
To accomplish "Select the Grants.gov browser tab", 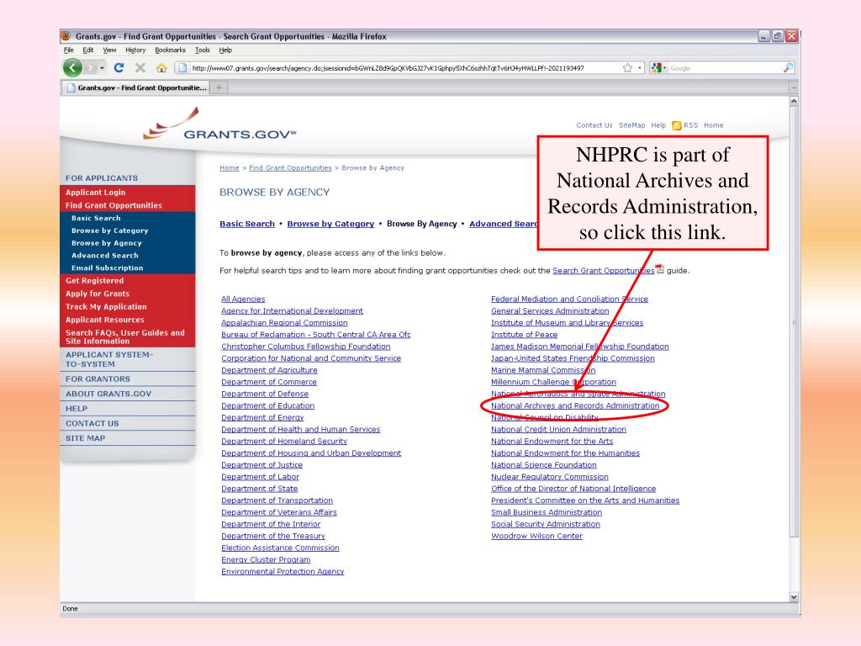I will click(135, 87).
